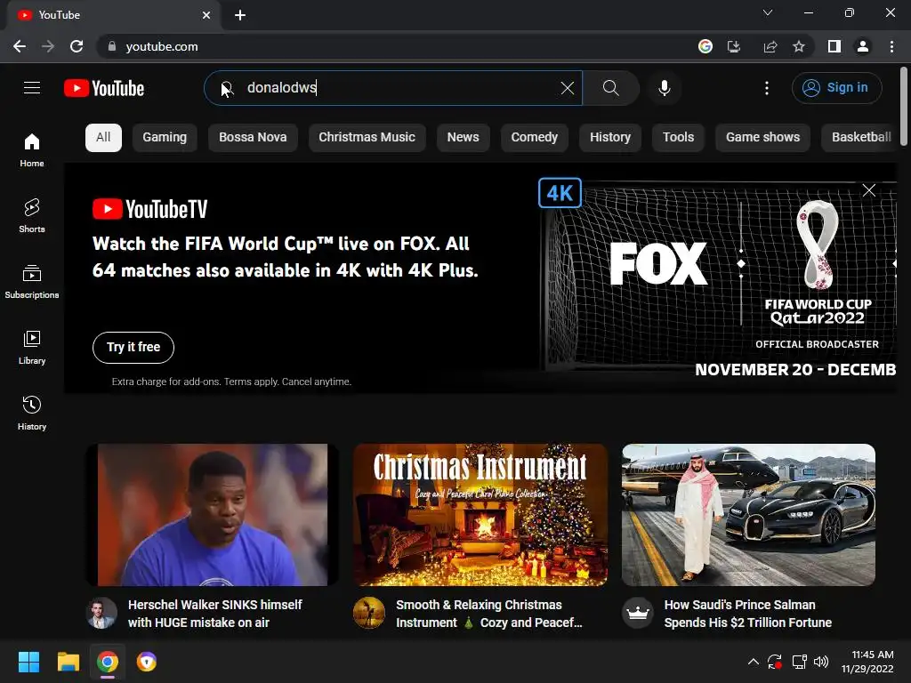The width and height of the screenshot is (911, 683).
Task: Open Chrome profile icon
Action: click(x=863, y=46)
